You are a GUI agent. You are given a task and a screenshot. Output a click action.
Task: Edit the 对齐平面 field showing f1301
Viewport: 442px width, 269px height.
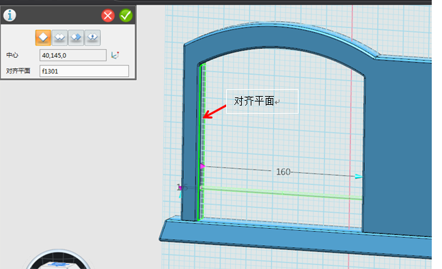84,71
